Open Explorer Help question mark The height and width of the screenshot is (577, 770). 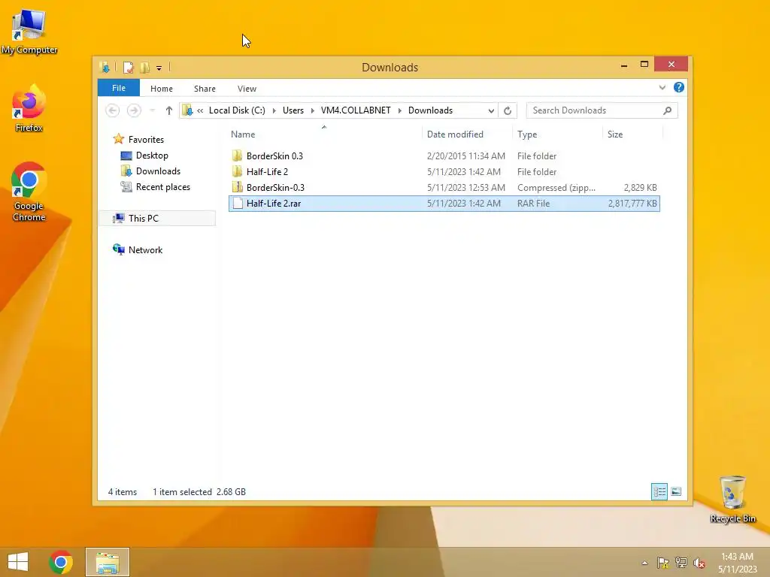coord(679,87)
